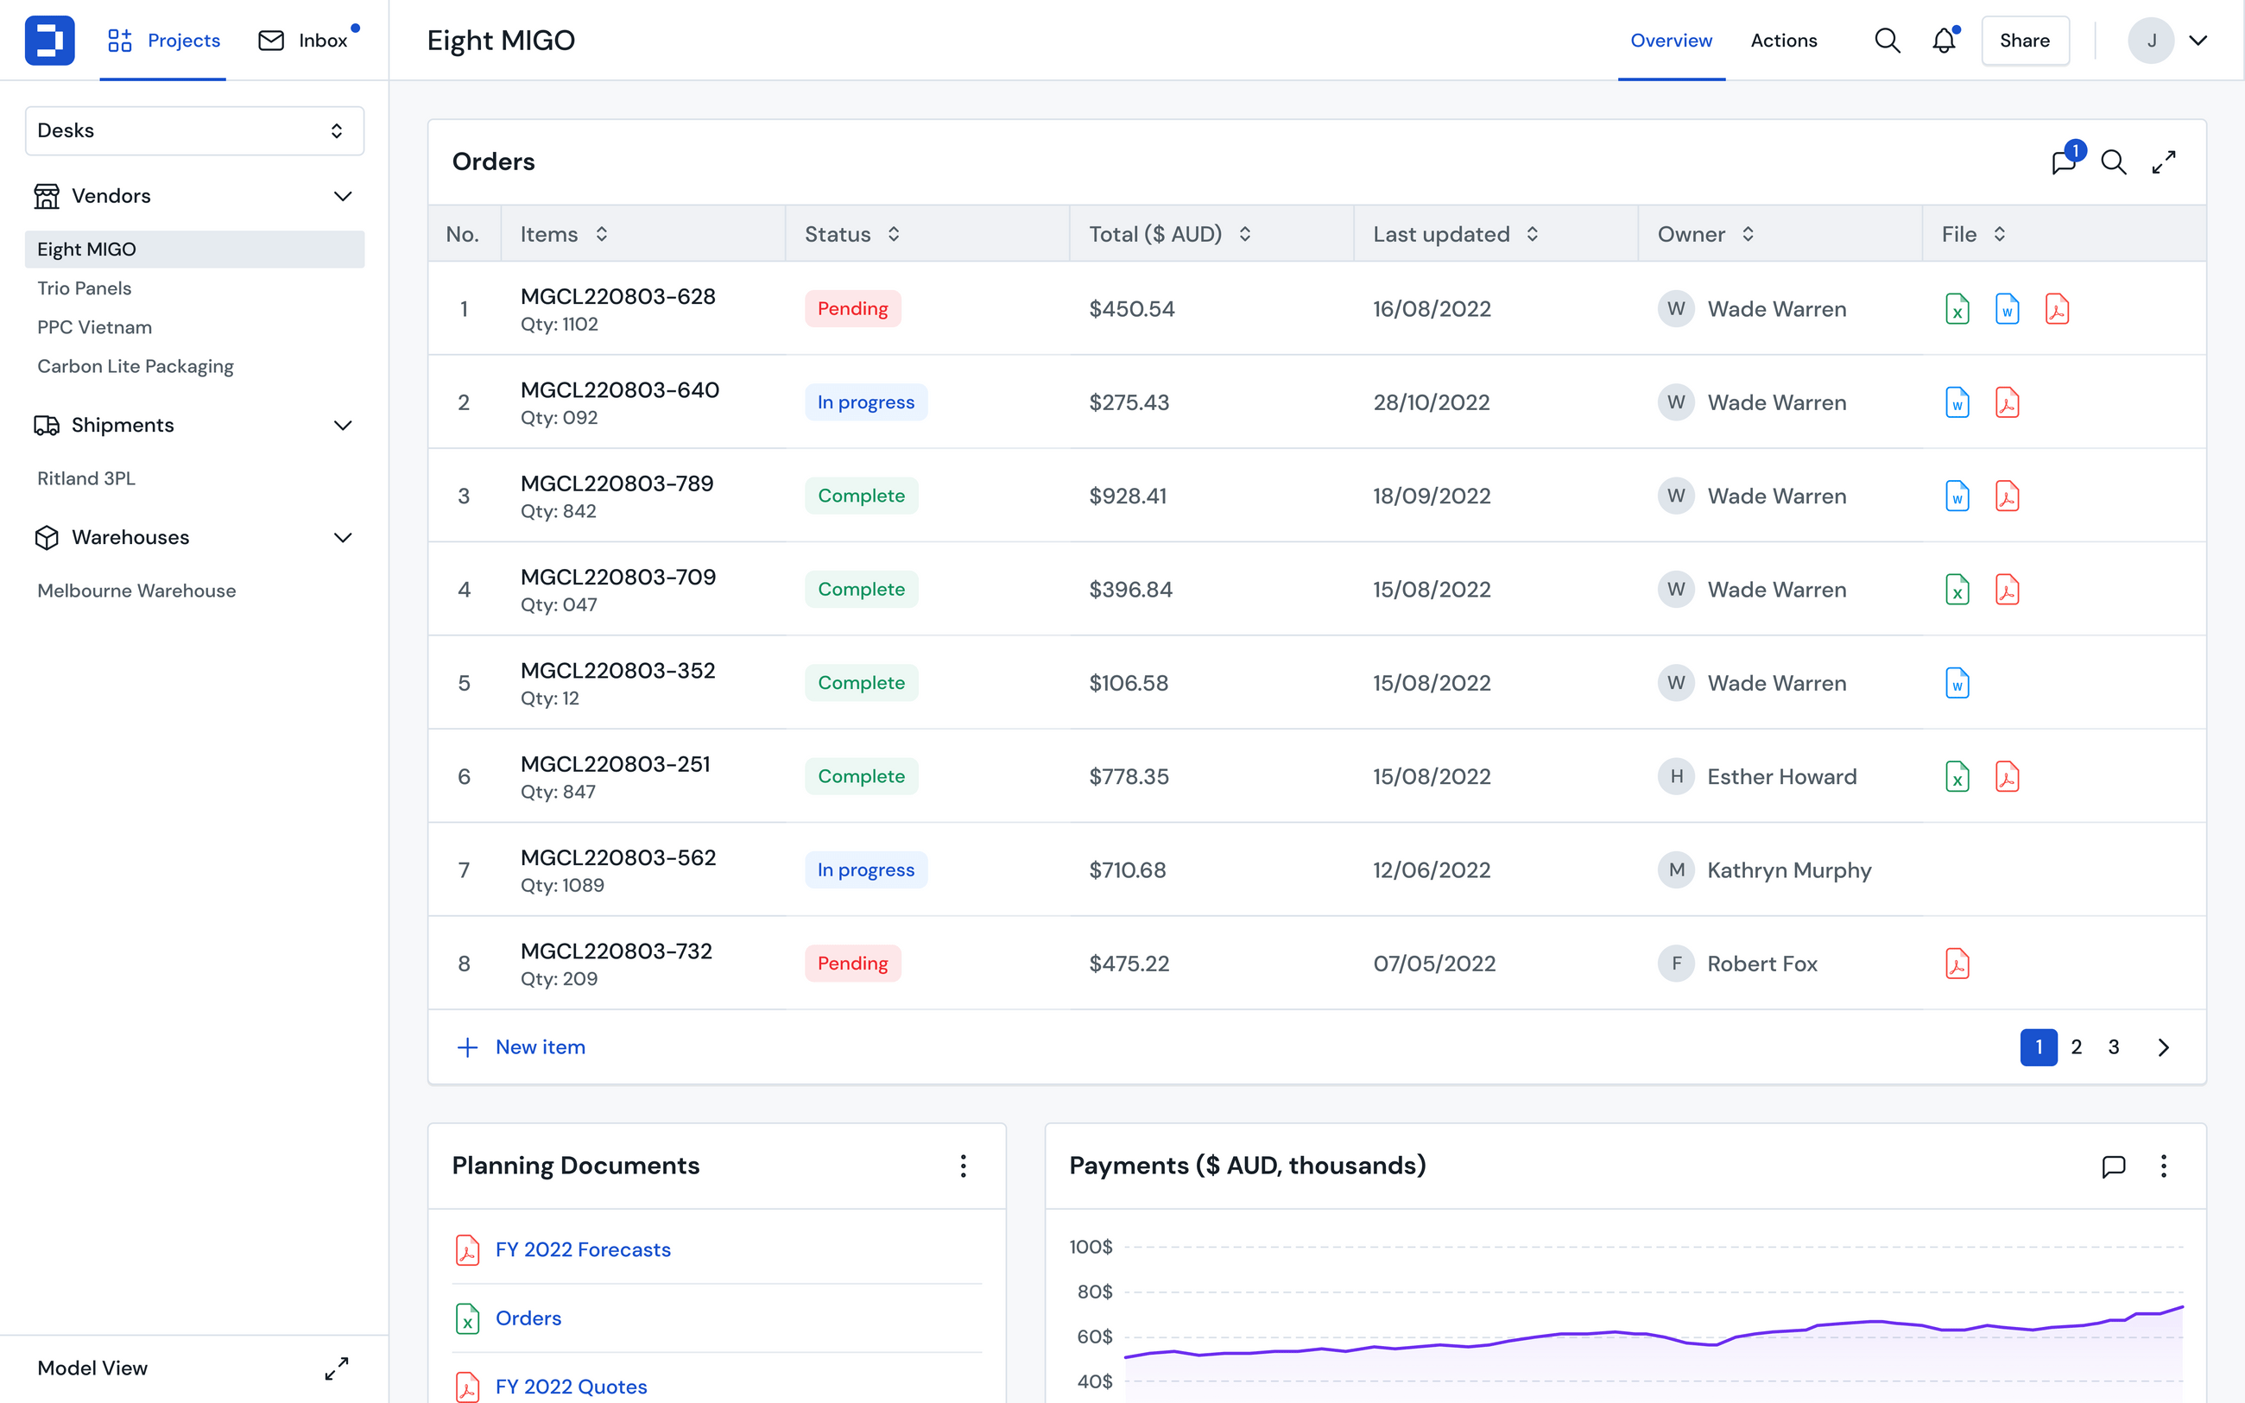Open PDF file for order MGCL220803-732
This screenshot has height=1403, width=2245.
pyautogui.click(x=1957, y=964)
